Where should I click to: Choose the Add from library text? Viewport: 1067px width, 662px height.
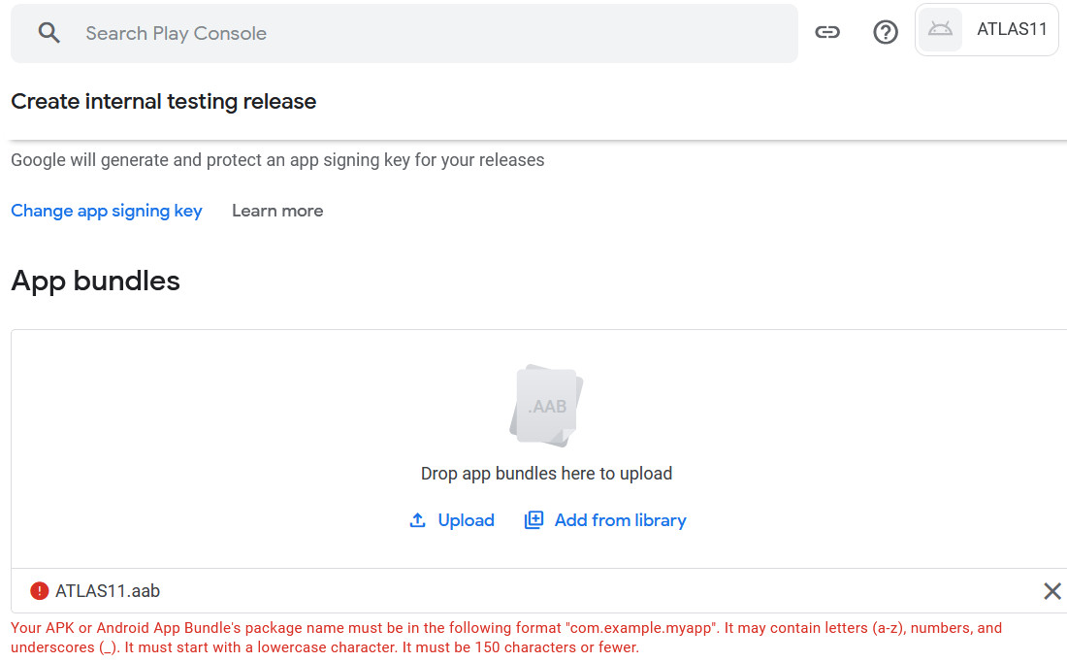coord(620,520)
